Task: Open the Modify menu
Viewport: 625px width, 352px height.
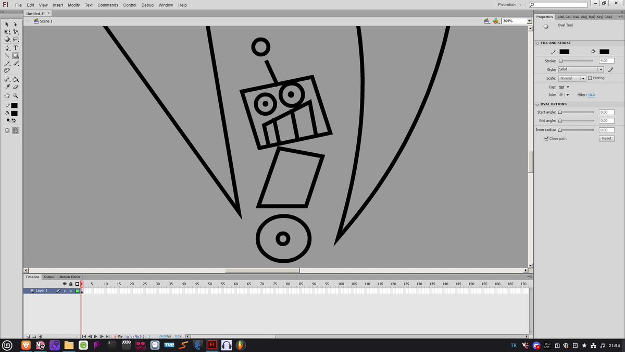Action: pos(74,5)
